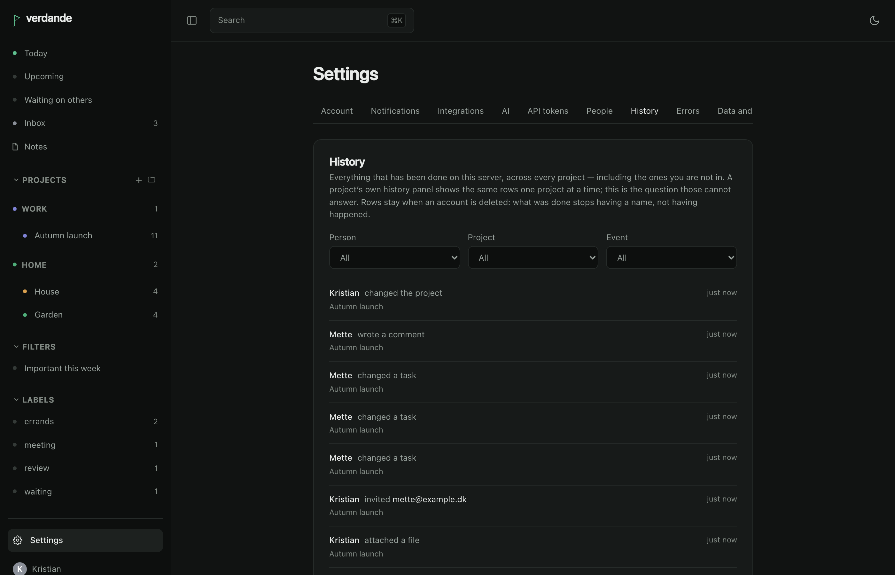
Task: Open the WORK project group
Action: (85, 209)
